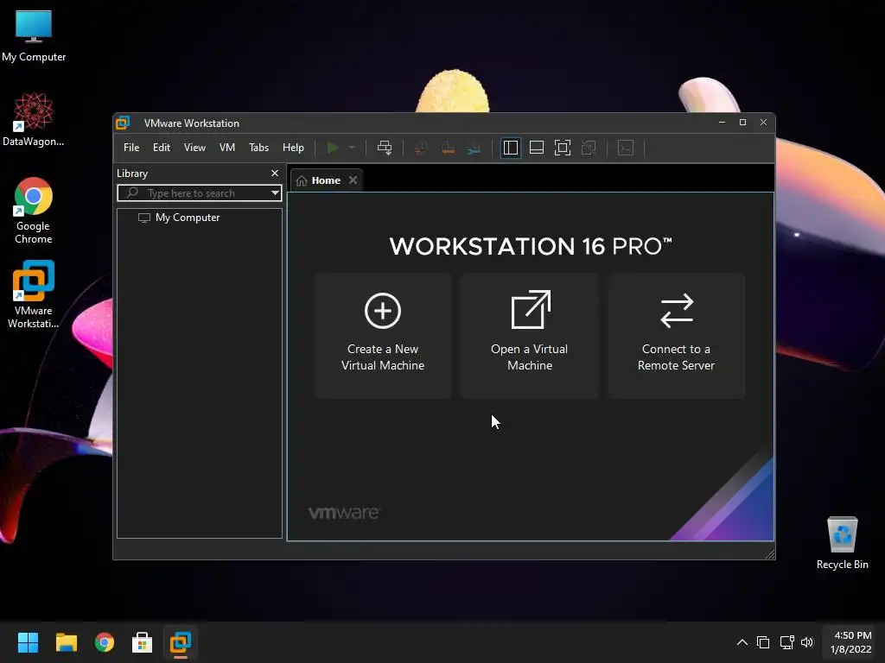Image resolution: width=885 pixels, height=663 pixels.
Task: Open the power options dropdown arrow
Action: 352,148
